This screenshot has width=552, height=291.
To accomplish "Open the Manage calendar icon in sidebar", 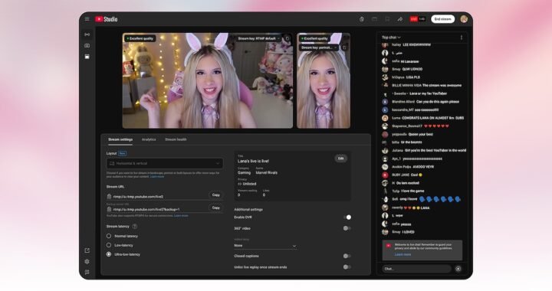I will [87, 57].
